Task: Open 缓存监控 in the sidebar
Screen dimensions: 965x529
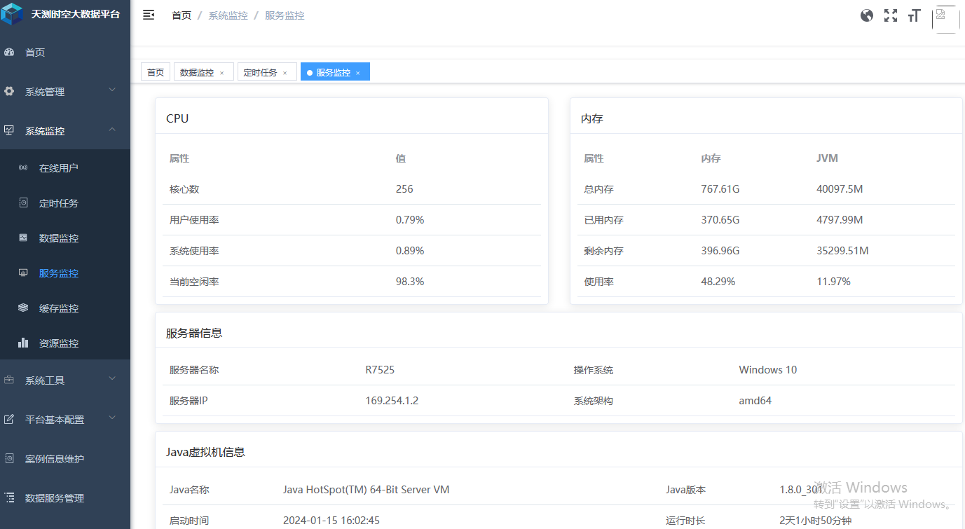Action: click(x=58, y=308)
